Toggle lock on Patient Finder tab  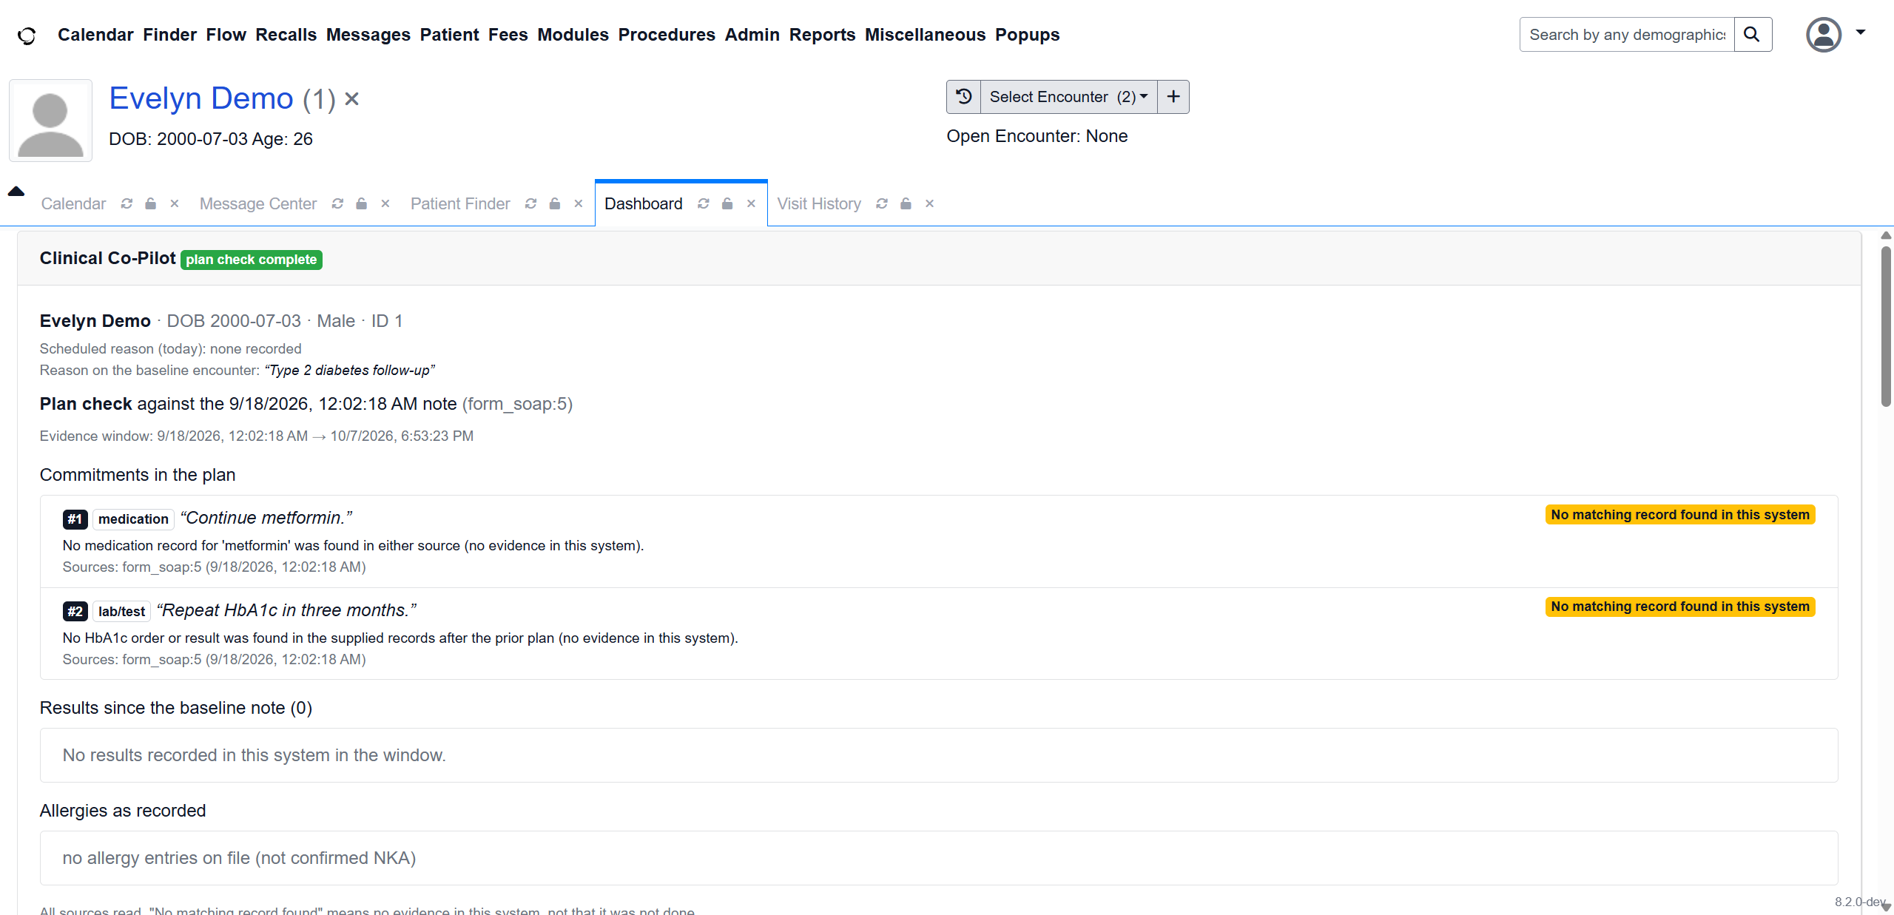tap(555, 203)
